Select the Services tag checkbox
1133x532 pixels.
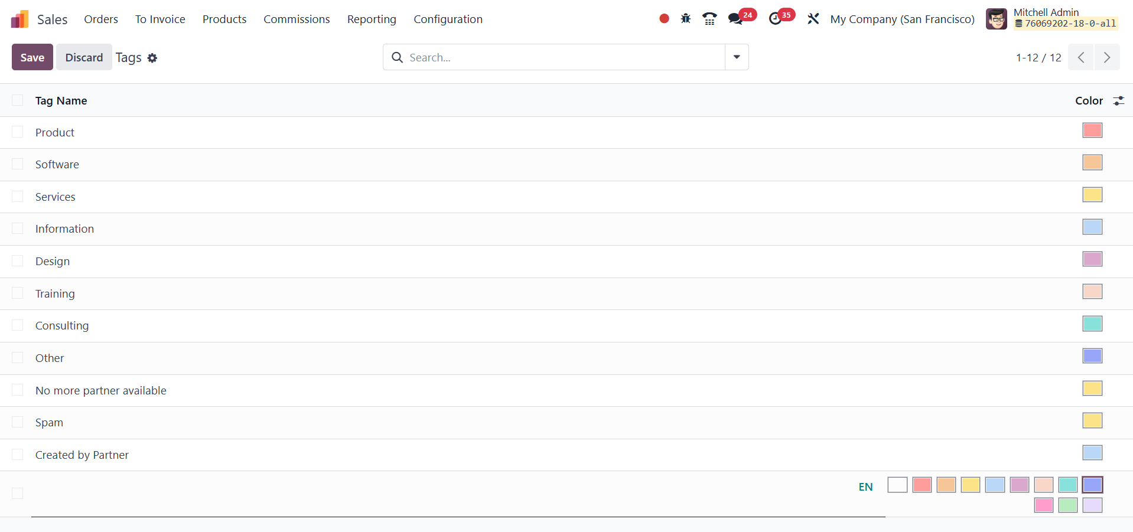tap(18, 197)
